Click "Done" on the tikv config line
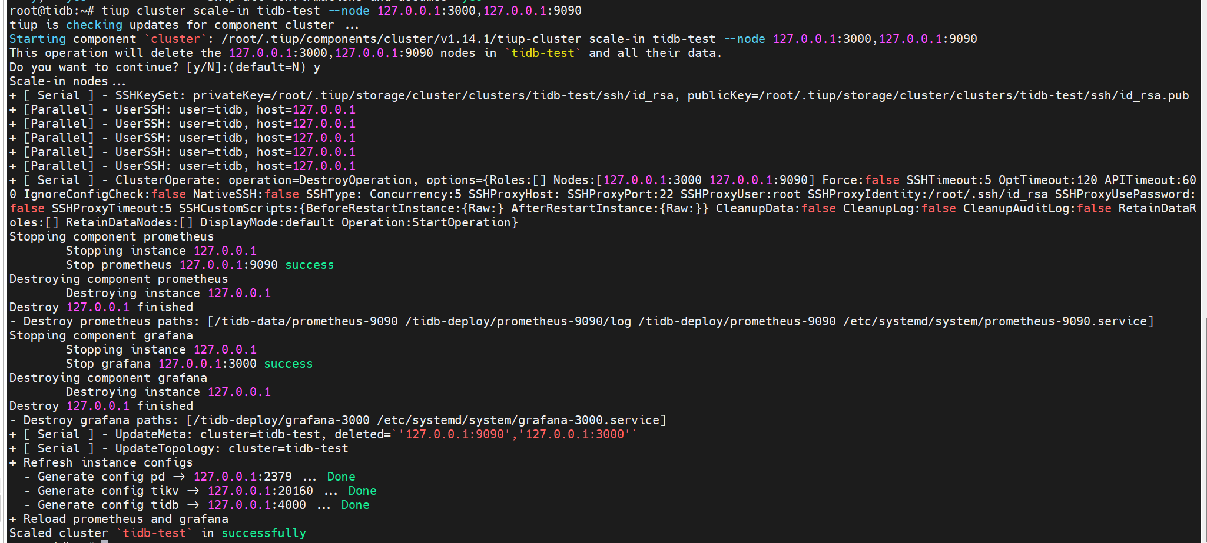The width and height of the screenshot is (1207, 543). pyautogui.click(x=363, y=491)
